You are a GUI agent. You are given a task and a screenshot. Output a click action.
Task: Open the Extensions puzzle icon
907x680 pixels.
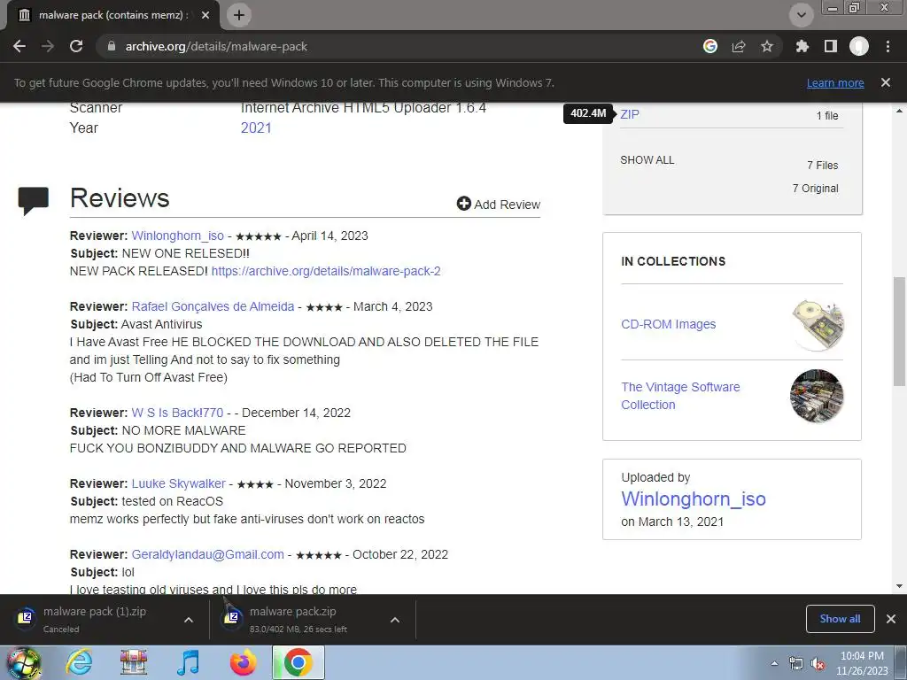pyautogui.click(x=802, y=46)
